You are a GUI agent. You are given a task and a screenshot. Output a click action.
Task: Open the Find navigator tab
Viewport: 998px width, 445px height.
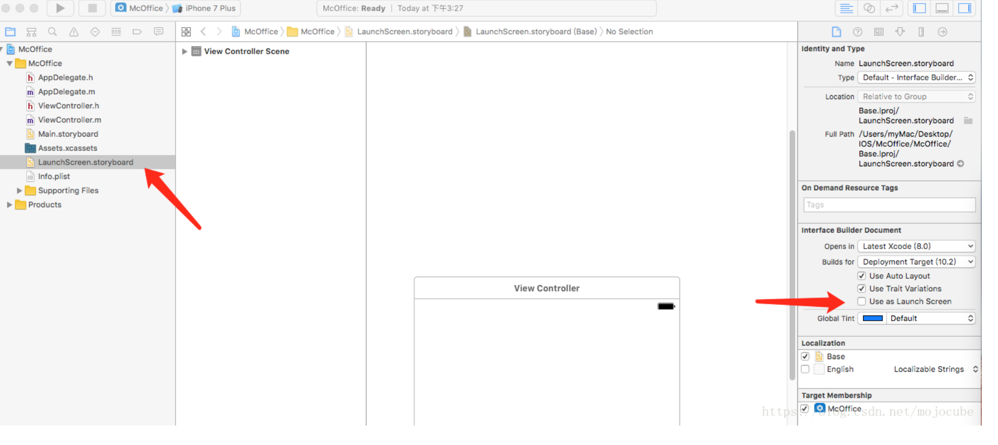point(52,32)
